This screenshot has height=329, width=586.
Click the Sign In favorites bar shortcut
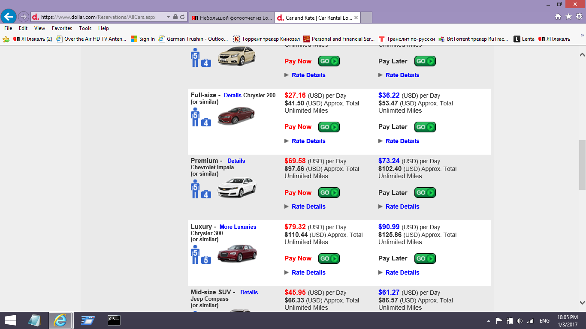click(x=143, y=39)
